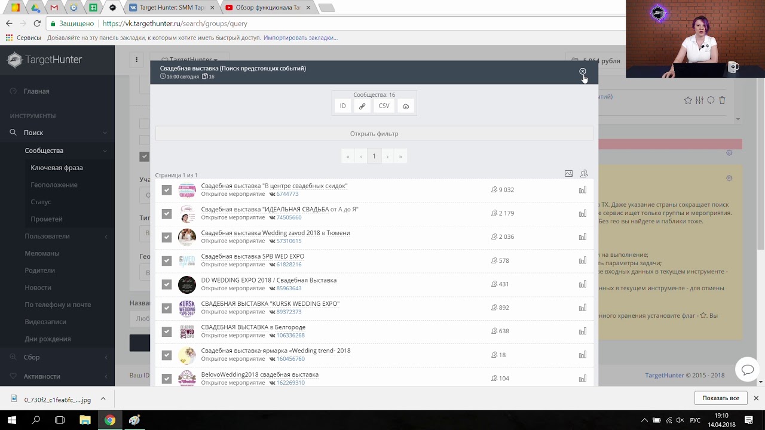Uncheck "В центре свадебных скидок" row
Image resolution: width=765 pixels, height=430 pixels.
167,190
